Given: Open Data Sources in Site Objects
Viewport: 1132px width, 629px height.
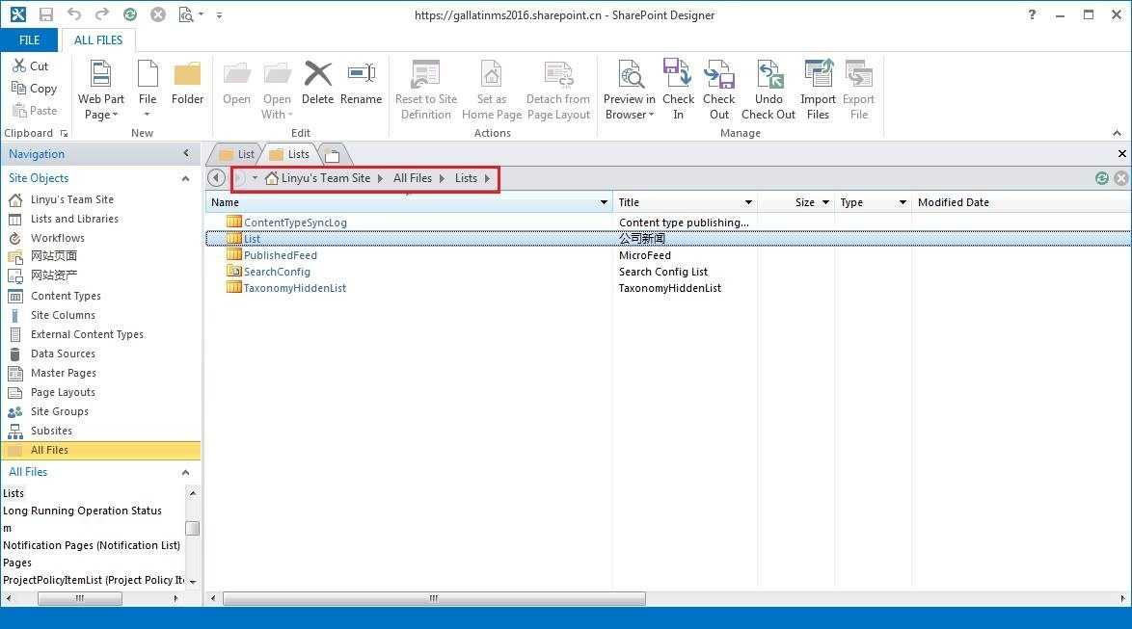Looking at the screenshot, I should pos(63,354).
